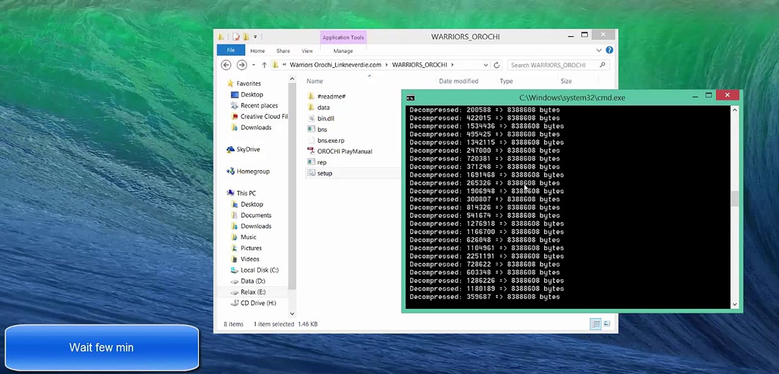This screenshot has width=779, height=374.
Task: Click the Forward arrow in the Explorer window
Action: pos(241,65)
